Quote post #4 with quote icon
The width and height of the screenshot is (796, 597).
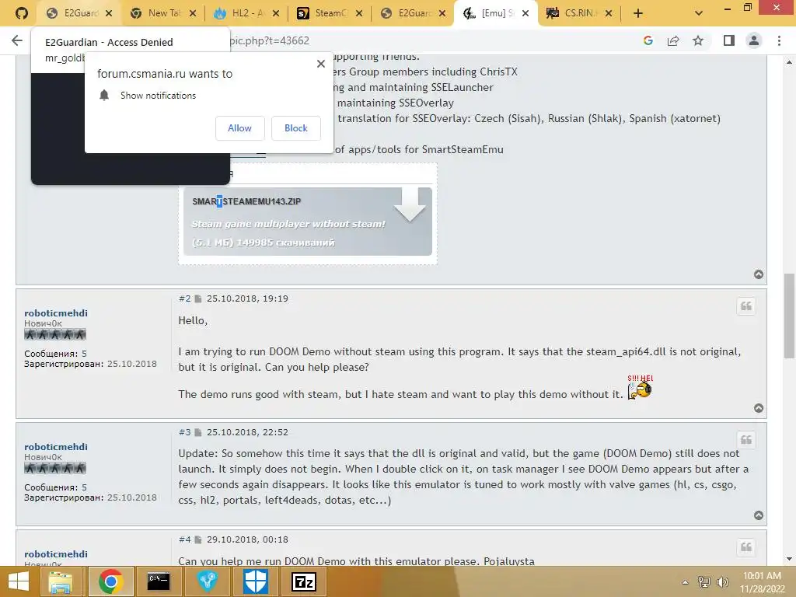click(x=745, y=547)
